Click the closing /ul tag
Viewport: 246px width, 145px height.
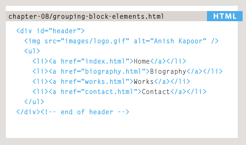tap(34, 102)
